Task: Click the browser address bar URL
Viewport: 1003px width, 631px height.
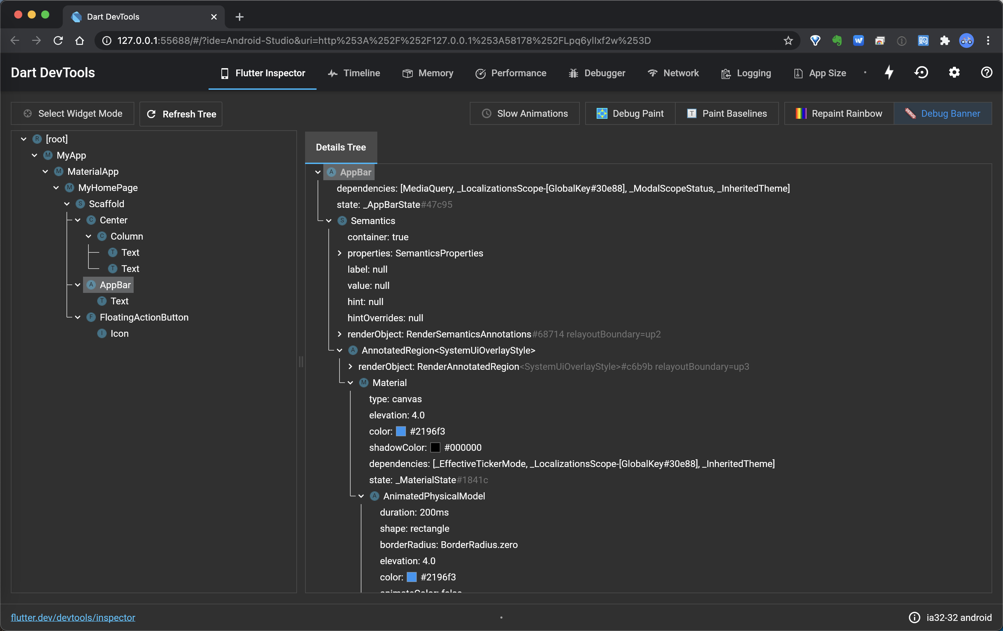Action: pos(384,40)
